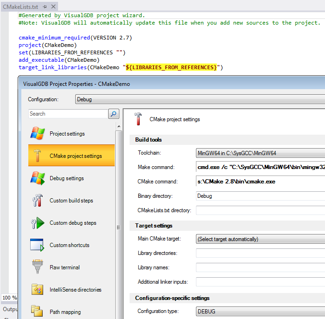
Task: Close the CMakeLists.txt tab
Action: (53, 7)
